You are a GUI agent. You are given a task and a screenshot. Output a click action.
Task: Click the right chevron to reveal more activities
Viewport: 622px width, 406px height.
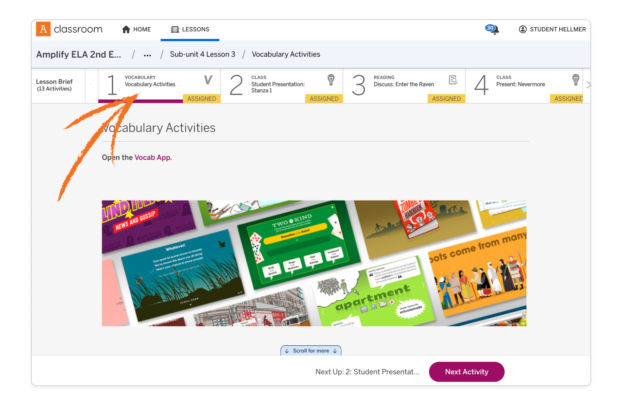pos(588,85)
